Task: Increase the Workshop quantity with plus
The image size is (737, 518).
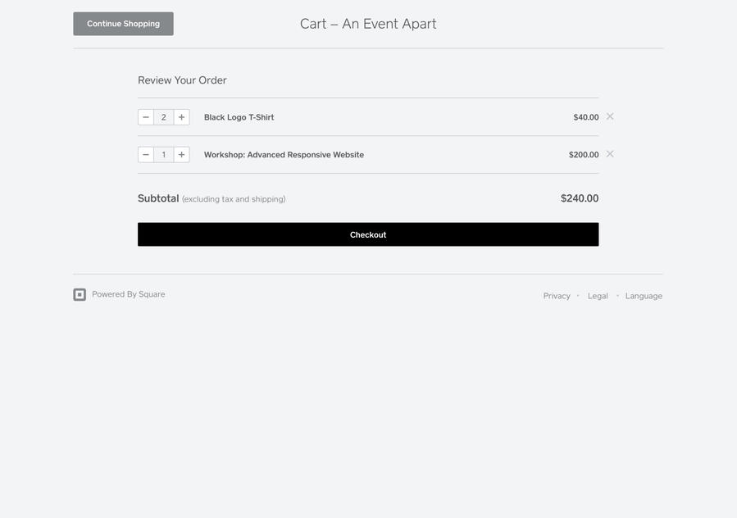Action: coord(181,155)
